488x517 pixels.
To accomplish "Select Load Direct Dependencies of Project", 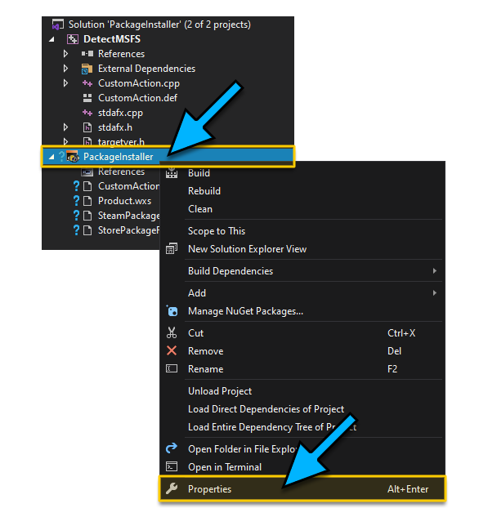I will pos(266,409).
